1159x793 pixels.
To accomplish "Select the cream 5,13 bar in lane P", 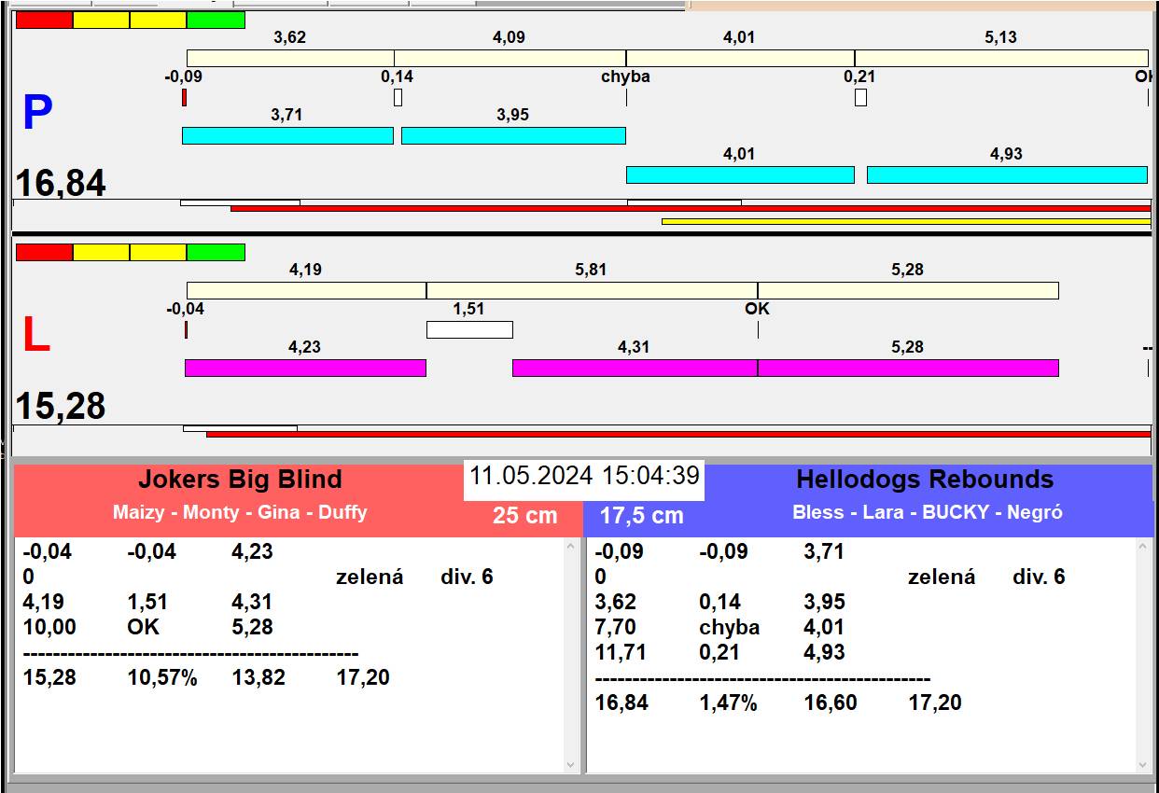I will pos(1001,58).
